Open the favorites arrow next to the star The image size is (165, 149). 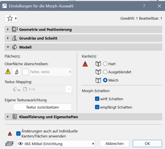click(x=16, y=18)
